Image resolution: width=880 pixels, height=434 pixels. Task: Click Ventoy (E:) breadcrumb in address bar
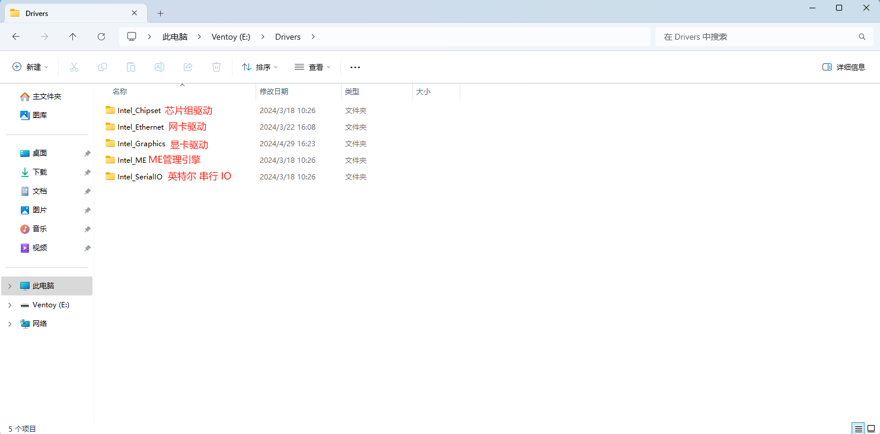[x=231, y=37]
